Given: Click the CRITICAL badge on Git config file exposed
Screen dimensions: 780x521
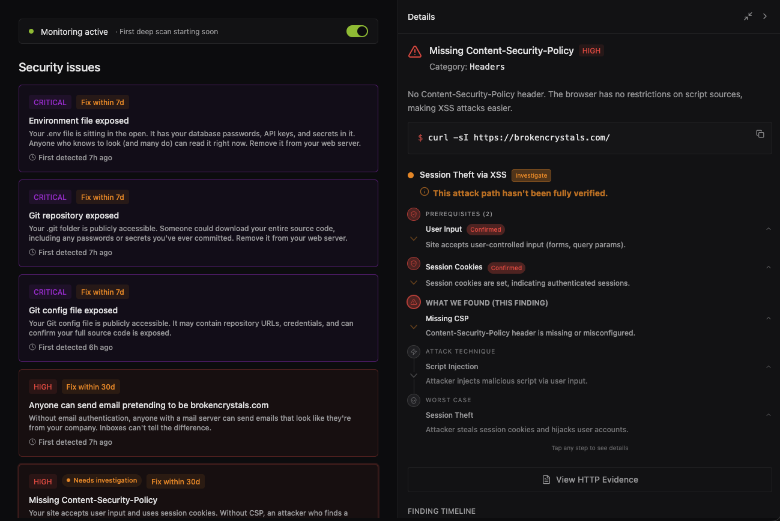Looking at the screenshot, I should tap(50, 292).
